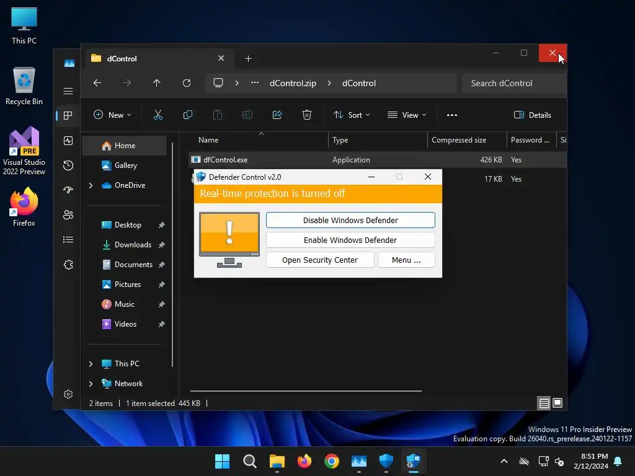This screenshot has height=476, width=635.
Task: Click Disable Windows Defender button
Action: (x=350, y=220)
